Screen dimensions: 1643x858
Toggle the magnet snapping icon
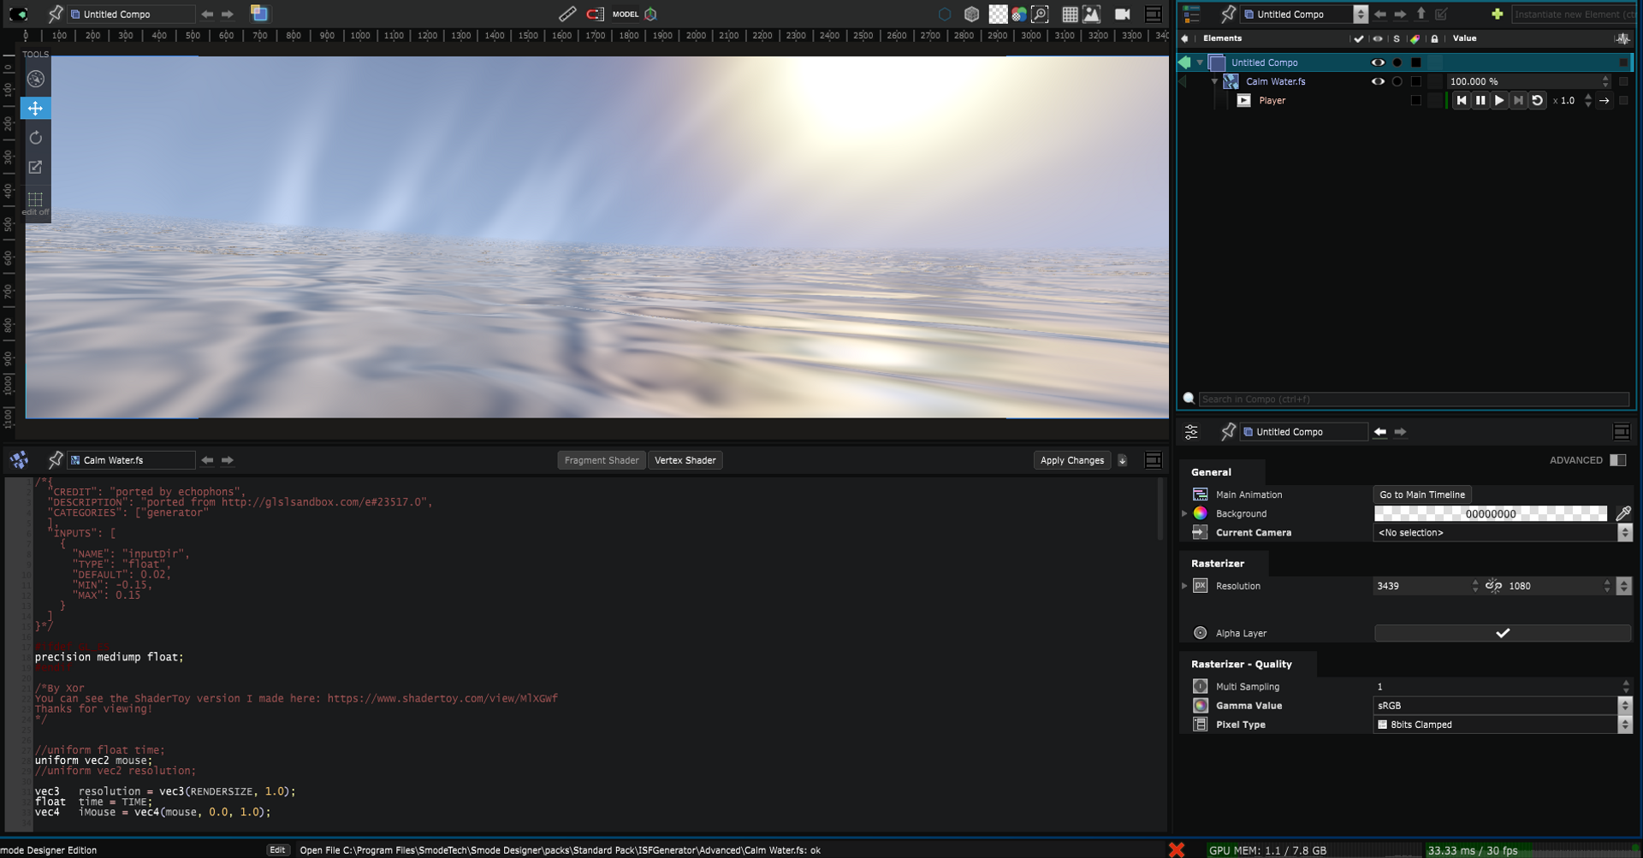pyautogui.click(x=595, y=14)
